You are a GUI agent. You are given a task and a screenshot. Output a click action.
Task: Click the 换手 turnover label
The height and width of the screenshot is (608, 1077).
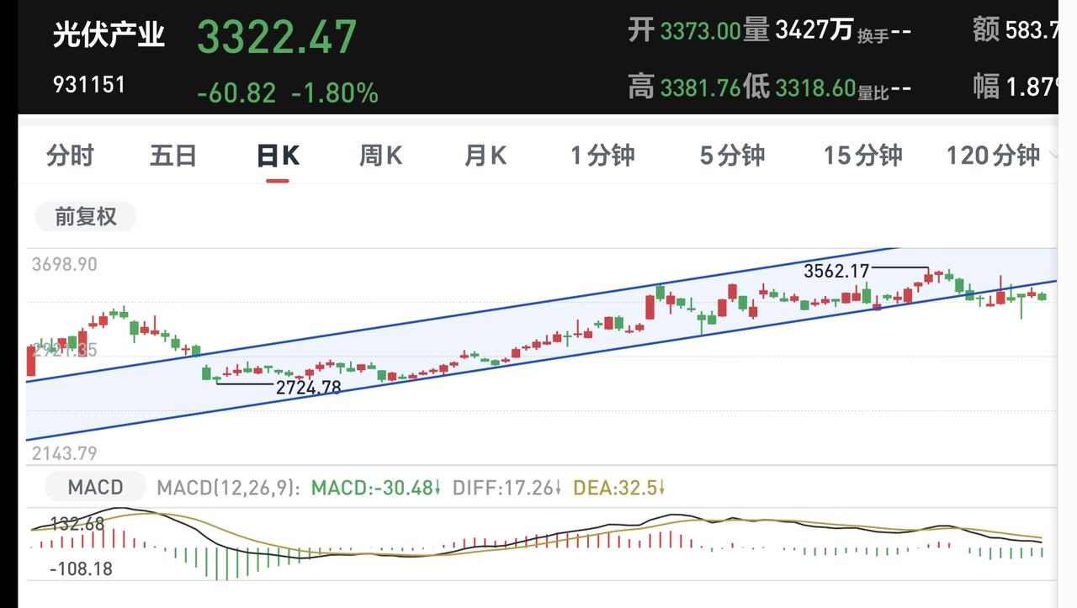pos(873,36)
